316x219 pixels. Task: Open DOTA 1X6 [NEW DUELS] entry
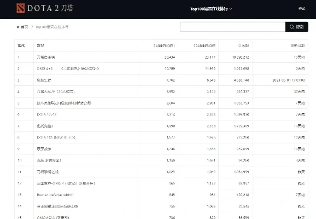[56, 137]
